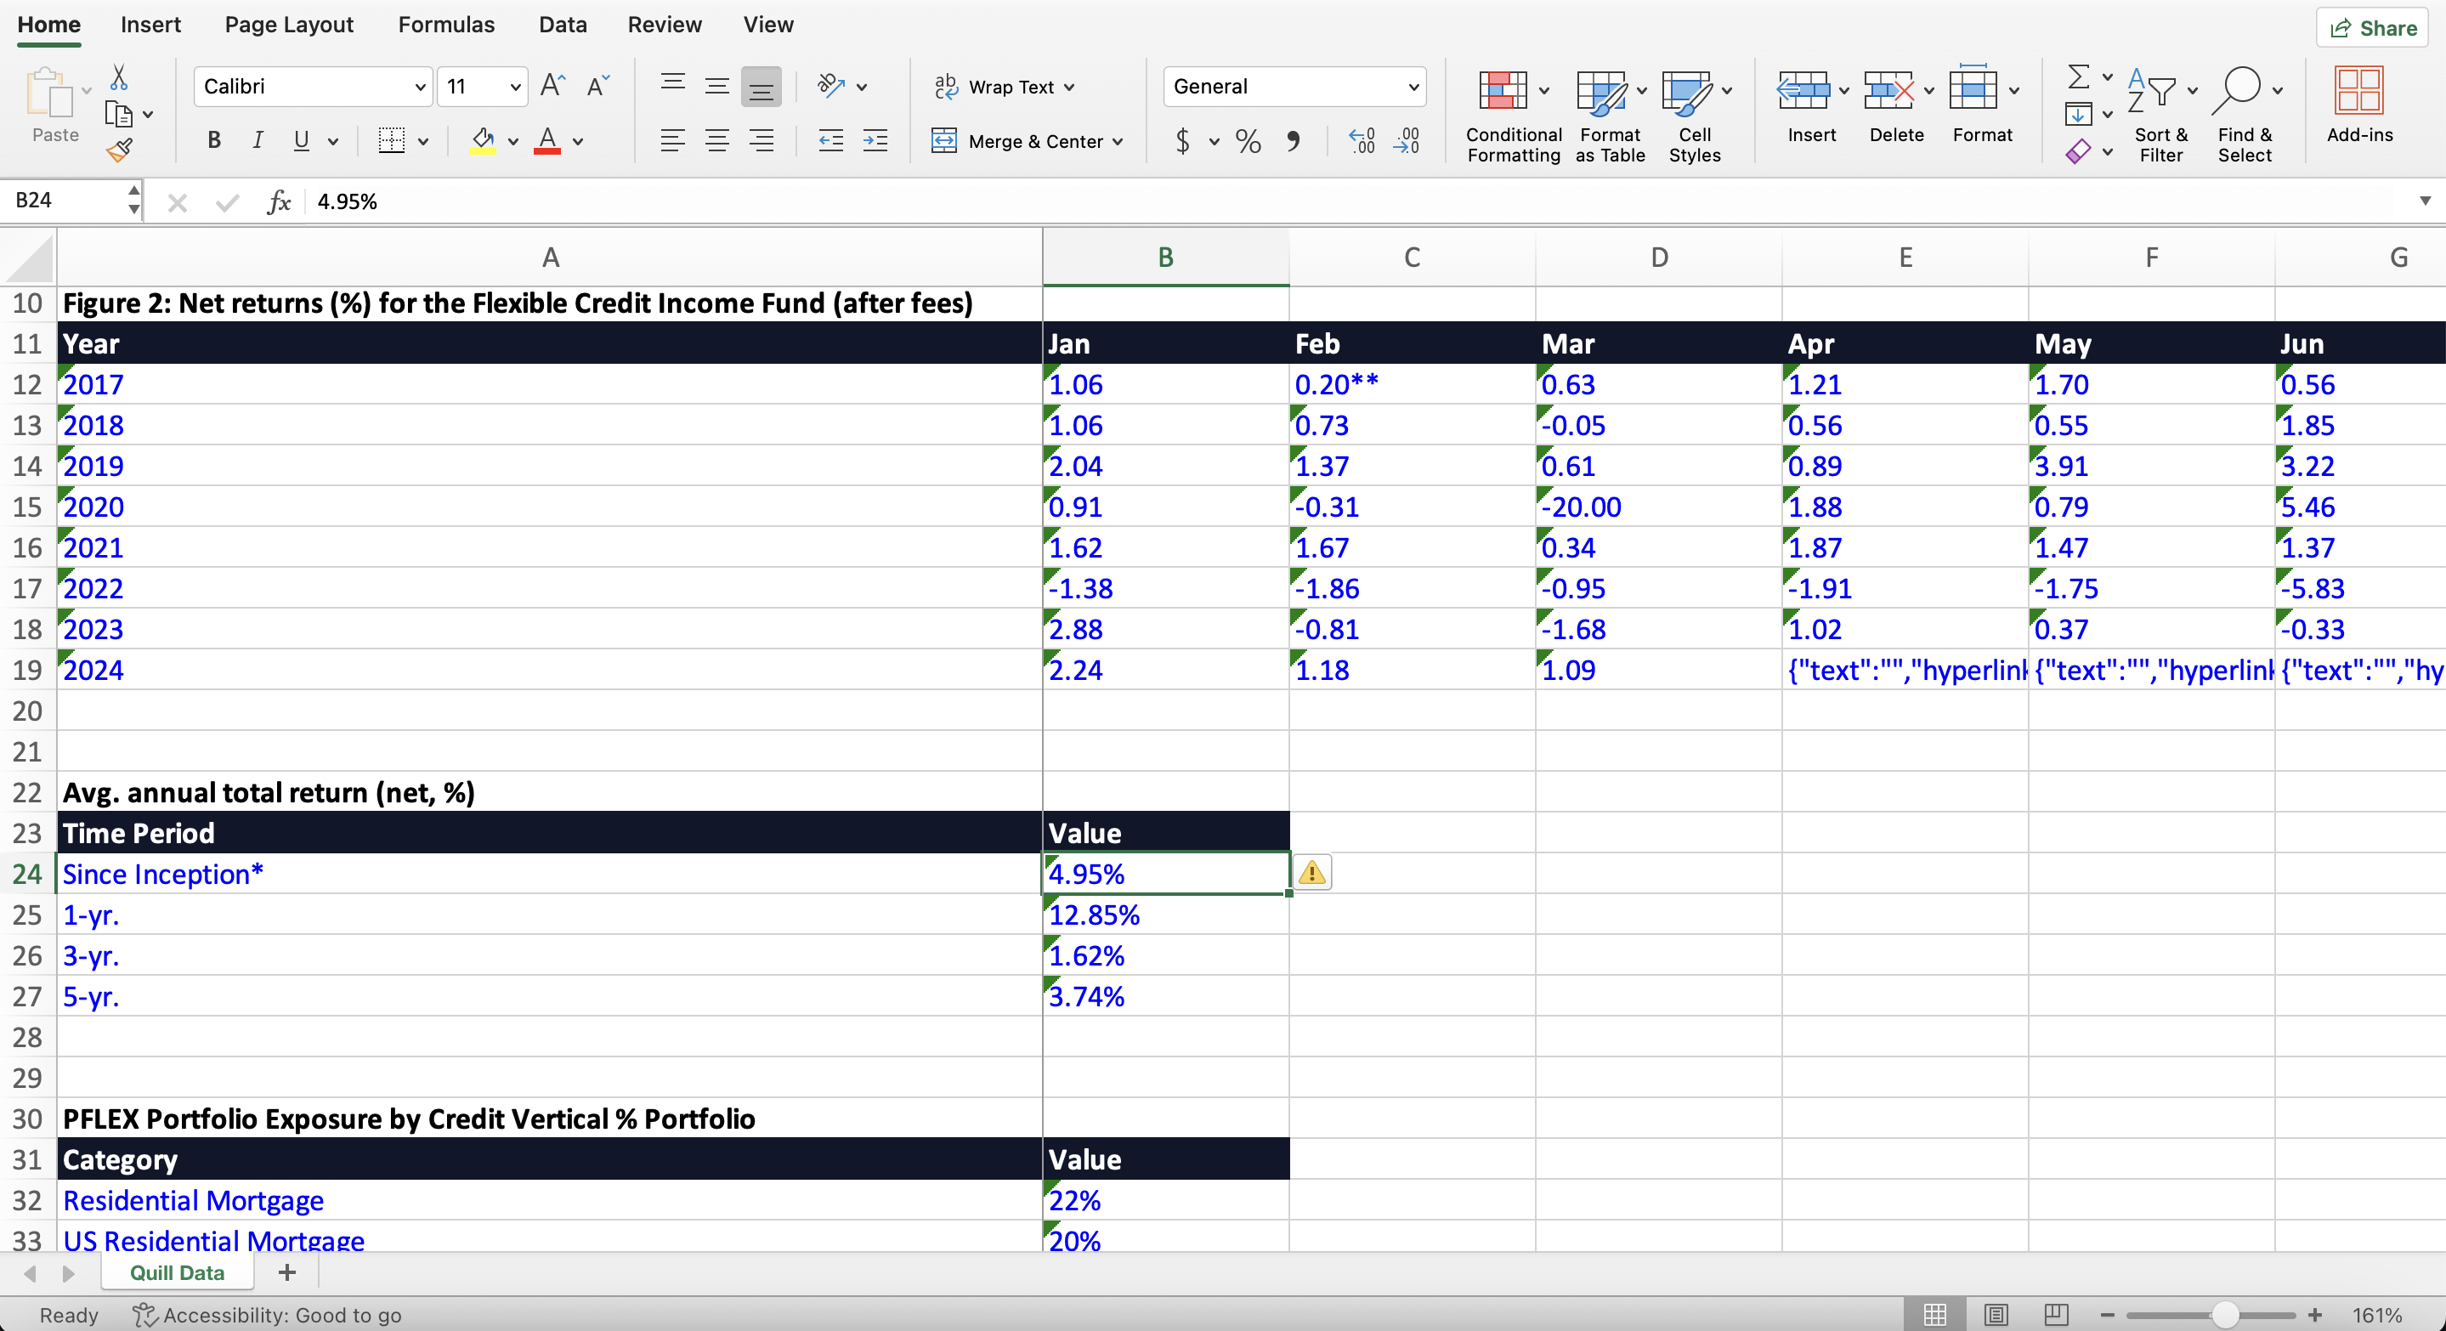Decrease font size with the smaller A icon
The width and height of the screenshot is (2446, 1331).
point(598,87)
